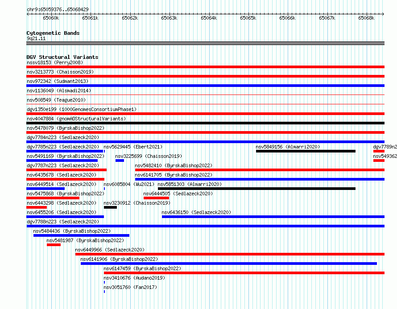Open dgv7784n223 (Sedlazeck2020) label
This screenshot has height=309, width=397.
[x=63, y=137]
